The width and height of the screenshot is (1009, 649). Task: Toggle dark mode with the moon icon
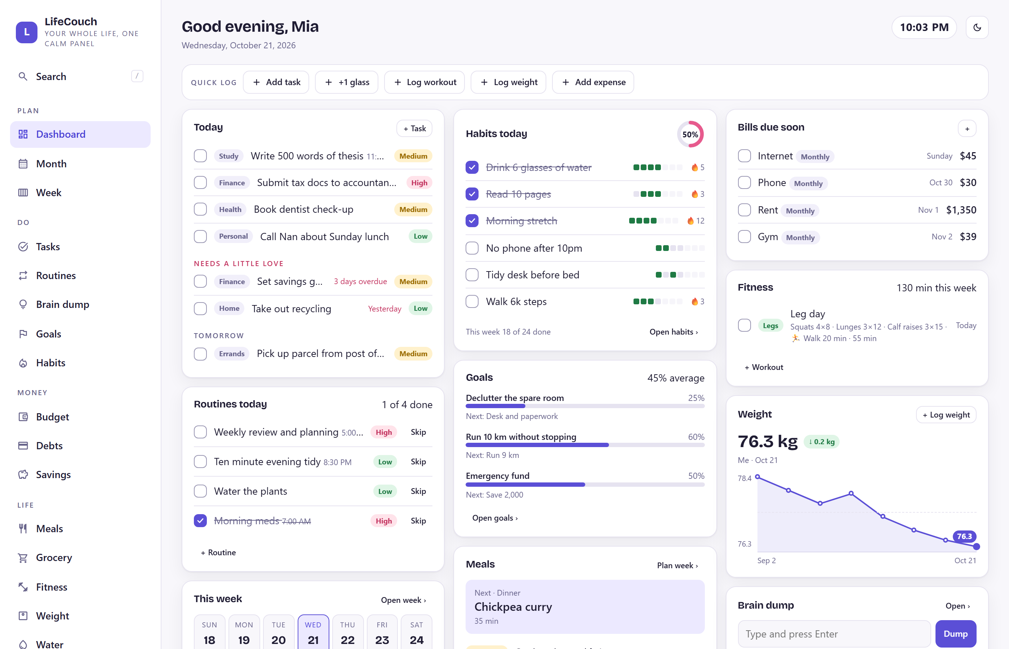(977, 27)
